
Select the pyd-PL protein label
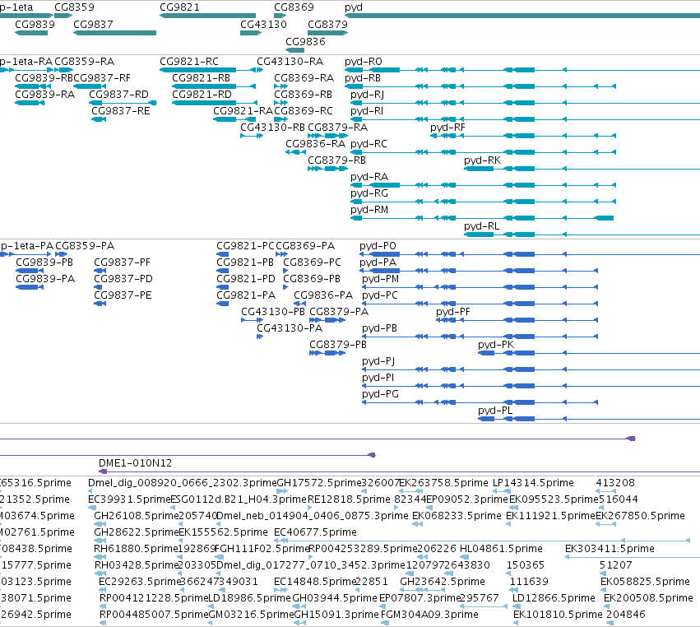(x=495, y=411)
